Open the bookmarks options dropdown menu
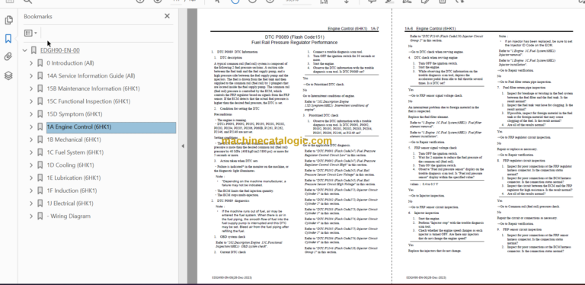The width and height of the screenshot is (585, 285). coord(30,34)
